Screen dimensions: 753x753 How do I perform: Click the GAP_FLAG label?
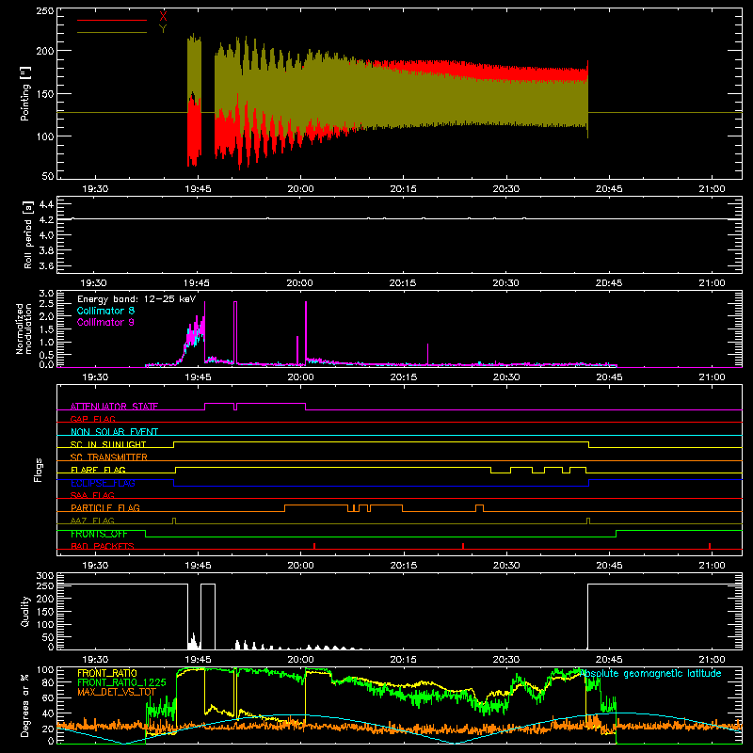92,419
